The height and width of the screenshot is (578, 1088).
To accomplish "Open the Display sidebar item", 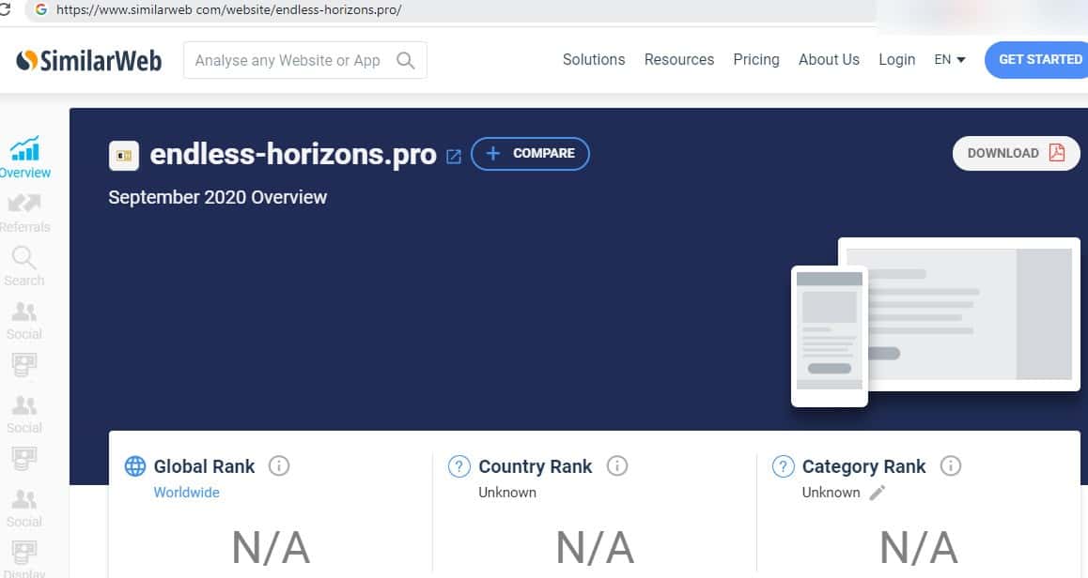I will coord(24,558).
